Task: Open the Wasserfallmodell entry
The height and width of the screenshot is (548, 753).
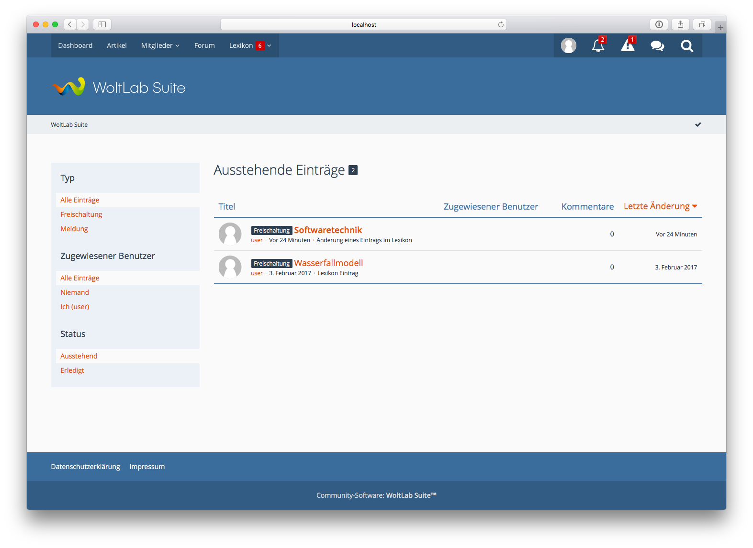Action: tap(328, 263)
